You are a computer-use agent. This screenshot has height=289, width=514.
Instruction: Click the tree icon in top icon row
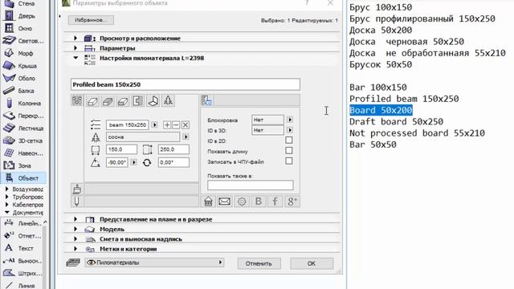tap(168, 101)
